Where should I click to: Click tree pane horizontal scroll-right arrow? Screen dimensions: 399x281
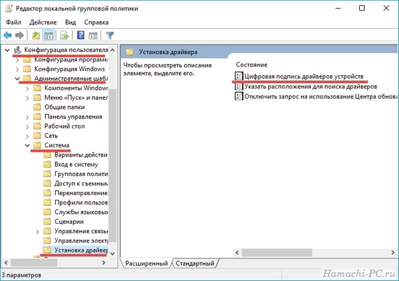(x=104, y=262)
